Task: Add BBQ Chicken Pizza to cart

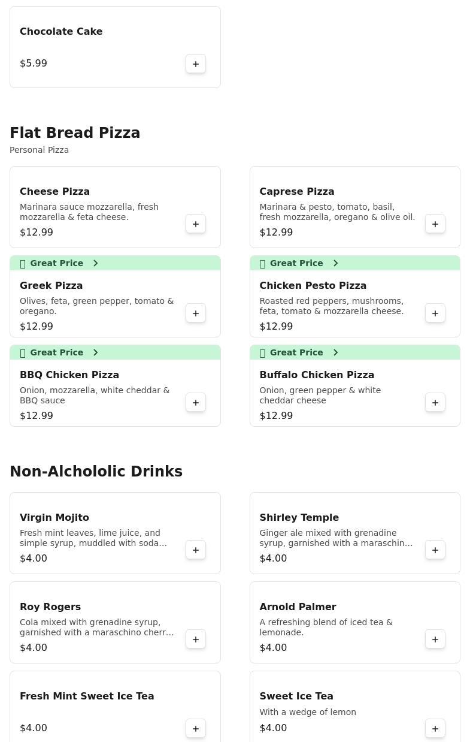Action: [x=196, y=403]
